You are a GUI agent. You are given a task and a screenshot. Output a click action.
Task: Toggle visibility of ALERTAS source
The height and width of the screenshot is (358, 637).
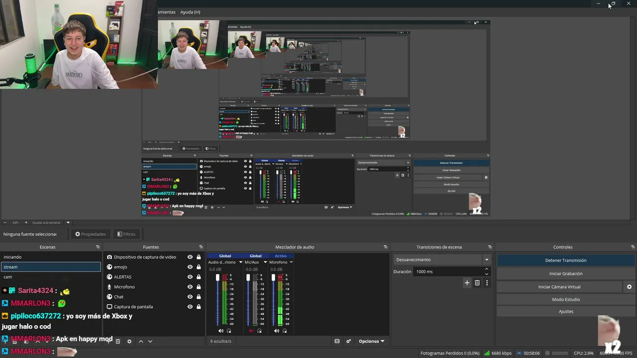tap(190, 277)
